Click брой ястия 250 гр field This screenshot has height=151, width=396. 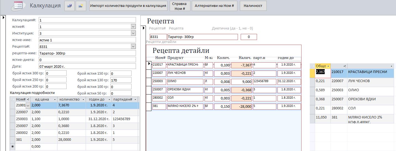[x=56, y=80]
